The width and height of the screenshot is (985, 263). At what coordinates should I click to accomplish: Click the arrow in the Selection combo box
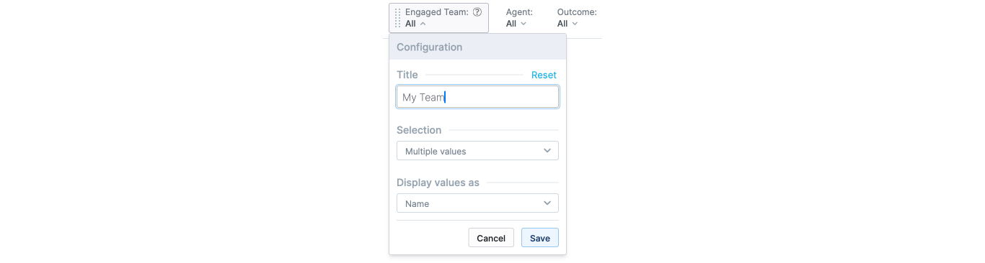[x=547, y=151]
